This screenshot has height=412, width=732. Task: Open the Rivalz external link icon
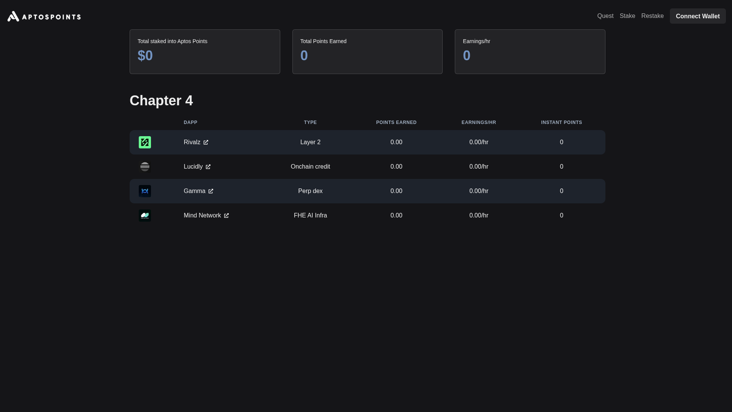tap(206, 142)
